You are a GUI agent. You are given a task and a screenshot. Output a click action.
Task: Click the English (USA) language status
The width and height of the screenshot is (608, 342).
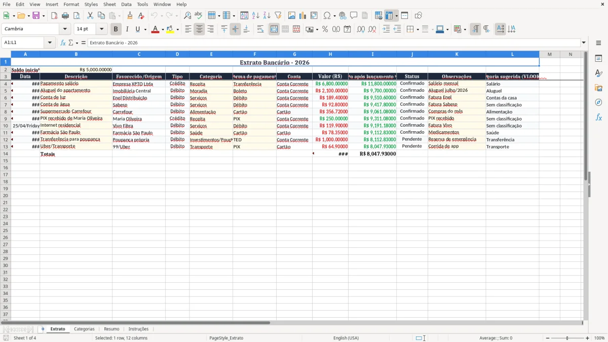click(346, 338)
